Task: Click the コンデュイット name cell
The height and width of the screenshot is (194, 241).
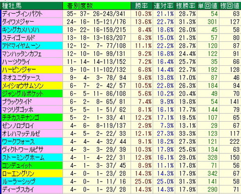Action: [32, 165]
